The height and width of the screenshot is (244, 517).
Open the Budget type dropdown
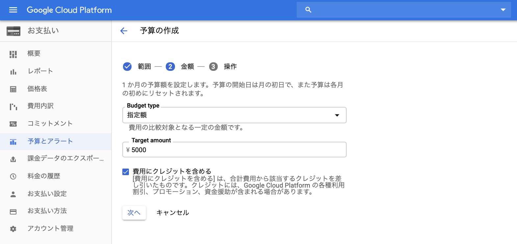(234, 115)
